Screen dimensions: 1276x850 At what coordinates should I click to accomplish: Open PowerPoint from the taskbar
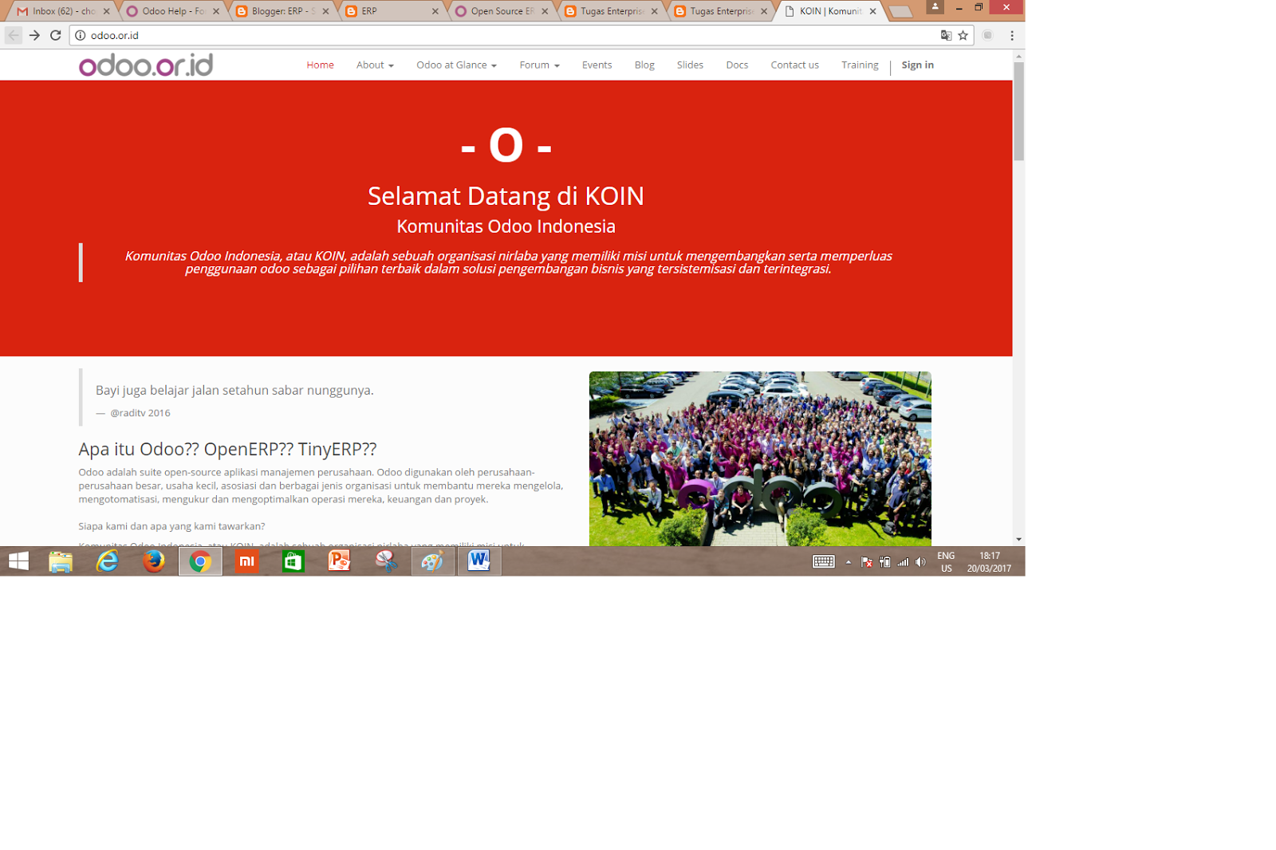point(340,561)
